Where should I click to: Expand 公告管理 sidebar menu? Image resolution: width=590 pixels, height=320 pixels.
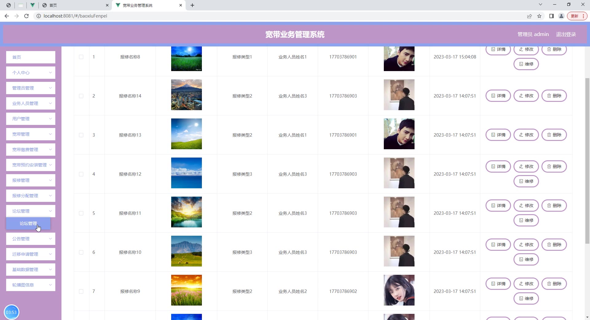click(x=31, y=239)
